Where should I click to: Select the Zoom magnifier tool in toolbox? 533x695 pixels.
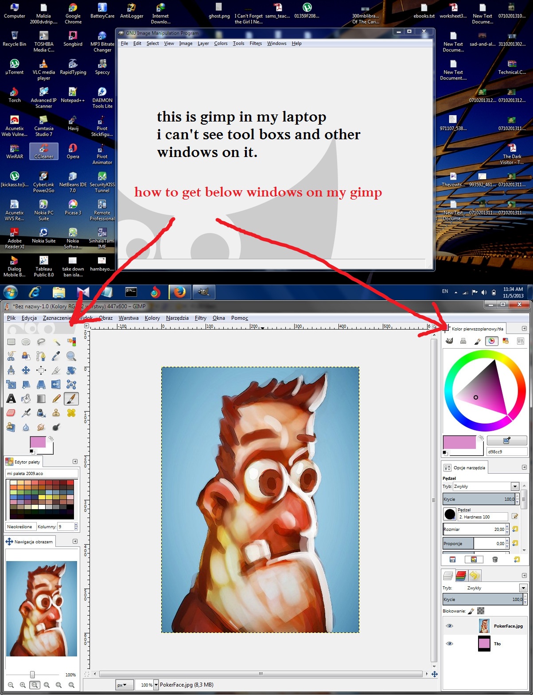click(71, 356)
